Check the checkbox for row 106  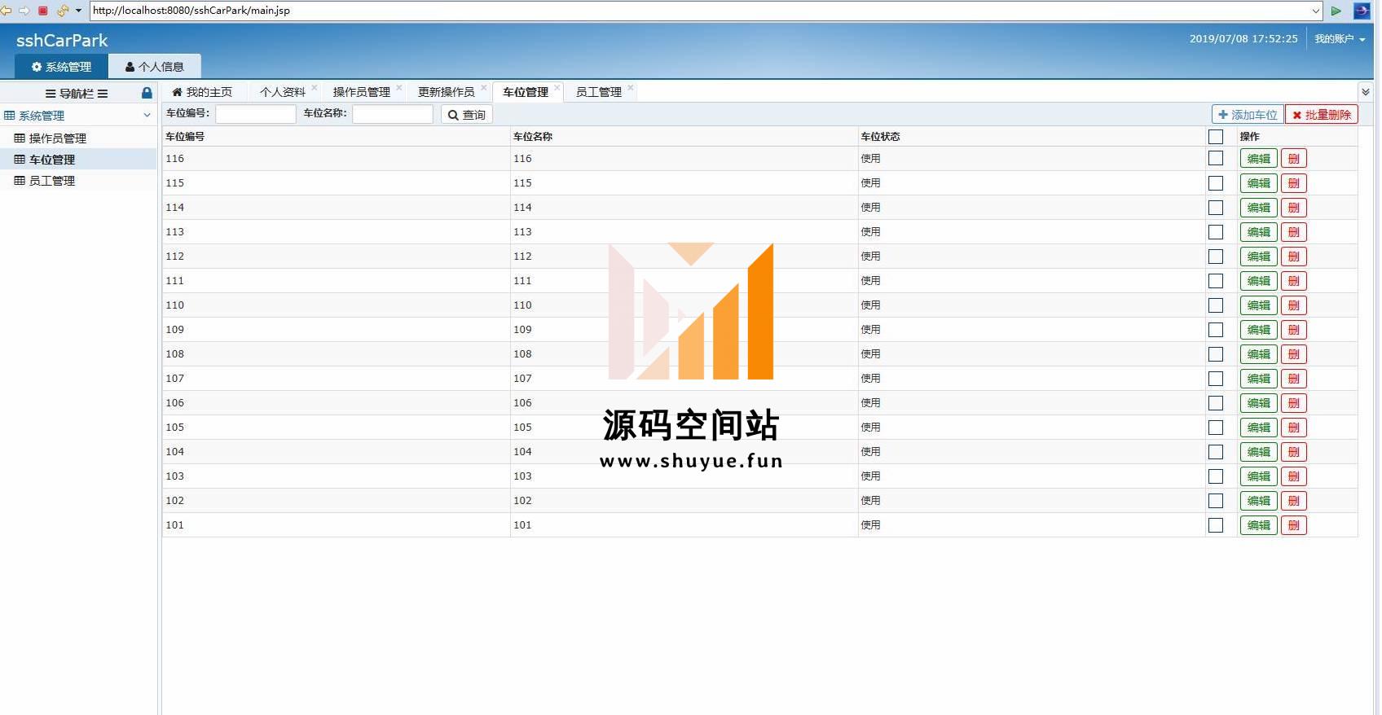pyautogui.click(x=1216, y=403)
